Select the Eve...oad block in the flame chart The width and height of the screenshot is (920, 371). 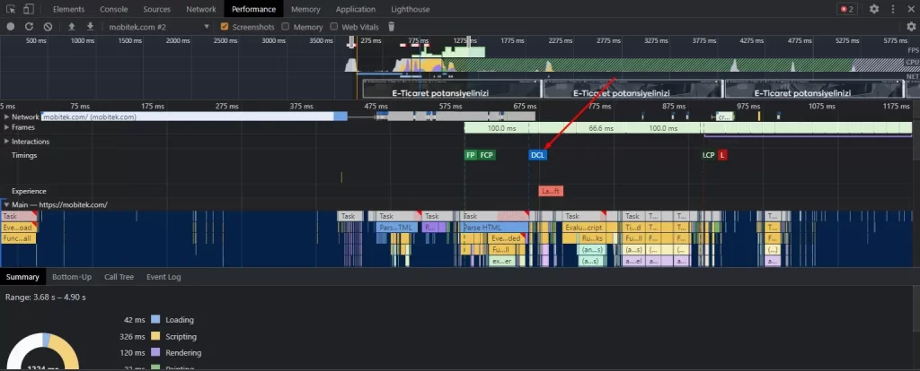coord(18,227)
